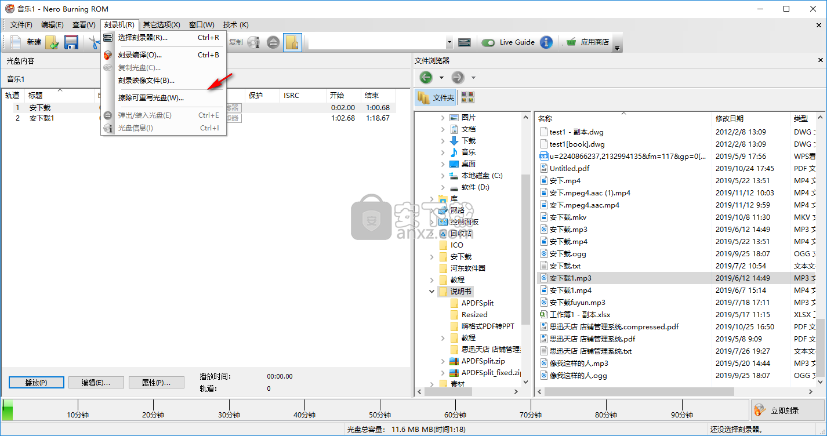
Task: Click the 播放(P) play button
Action: coord(36,383)
